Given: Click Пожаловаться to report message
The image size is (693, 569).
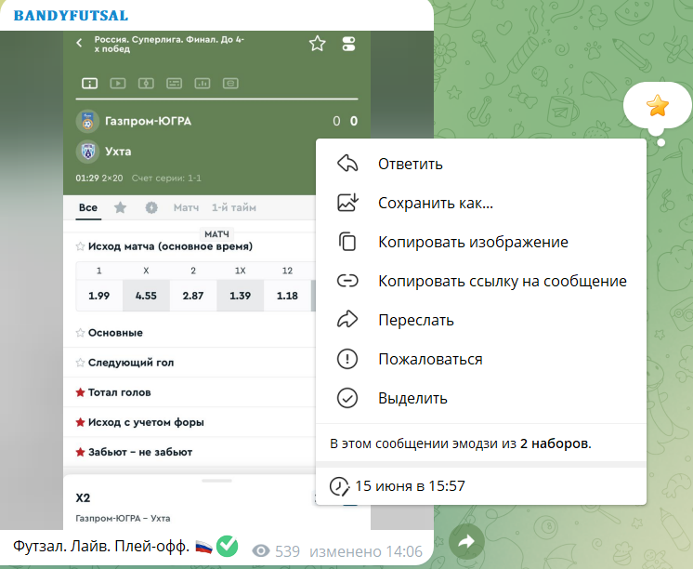Looking at the screenshot, I should coord(429,359).
